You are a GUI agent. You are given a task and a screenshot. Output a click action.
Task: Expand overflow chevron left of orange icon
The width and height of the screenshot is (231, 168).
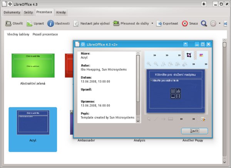[194, 119]
